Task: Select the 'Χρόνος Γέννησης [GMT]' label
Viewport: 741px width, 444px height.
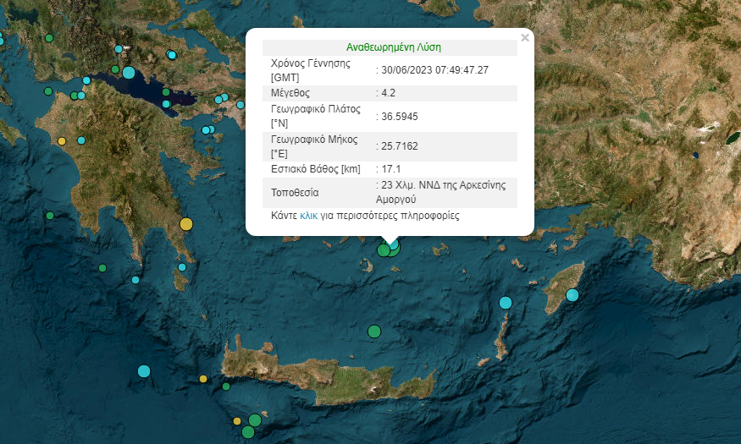Action: (311, 70)
